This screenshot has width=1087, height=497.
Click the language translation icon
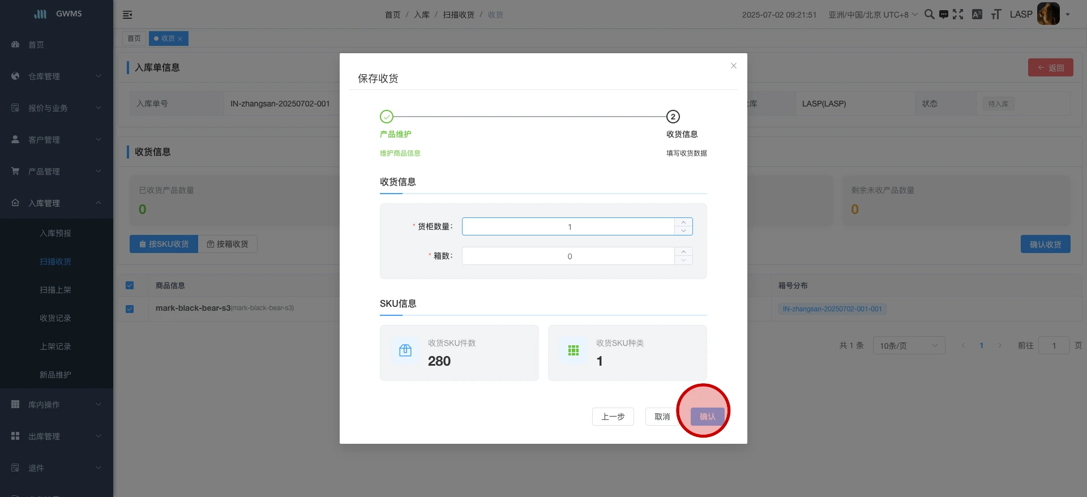[977, 14]
